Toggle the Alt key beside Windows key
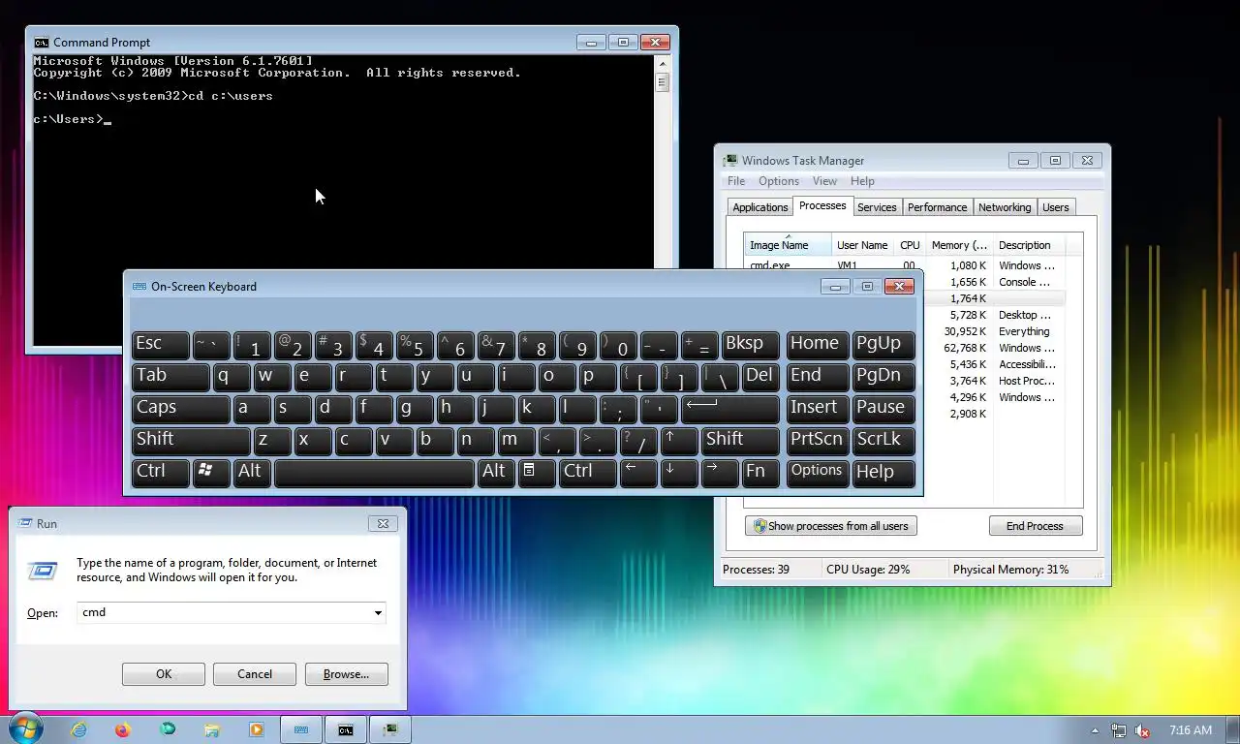Image resolution: width=1240 pixels, height=744 pixels. coord(252,472)
